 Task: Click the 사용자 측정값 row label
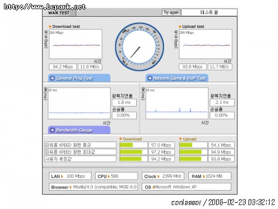81,159
